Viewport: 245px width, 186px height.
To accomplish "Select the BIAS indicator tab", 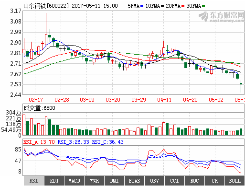I will click(134, 181).
